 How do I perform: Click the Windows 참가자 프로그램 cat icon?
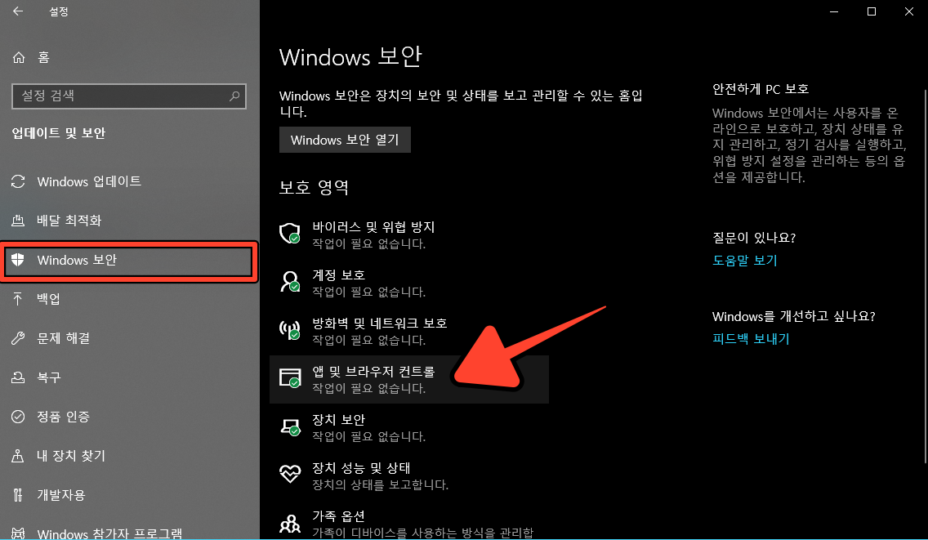[x=18, y=533]
